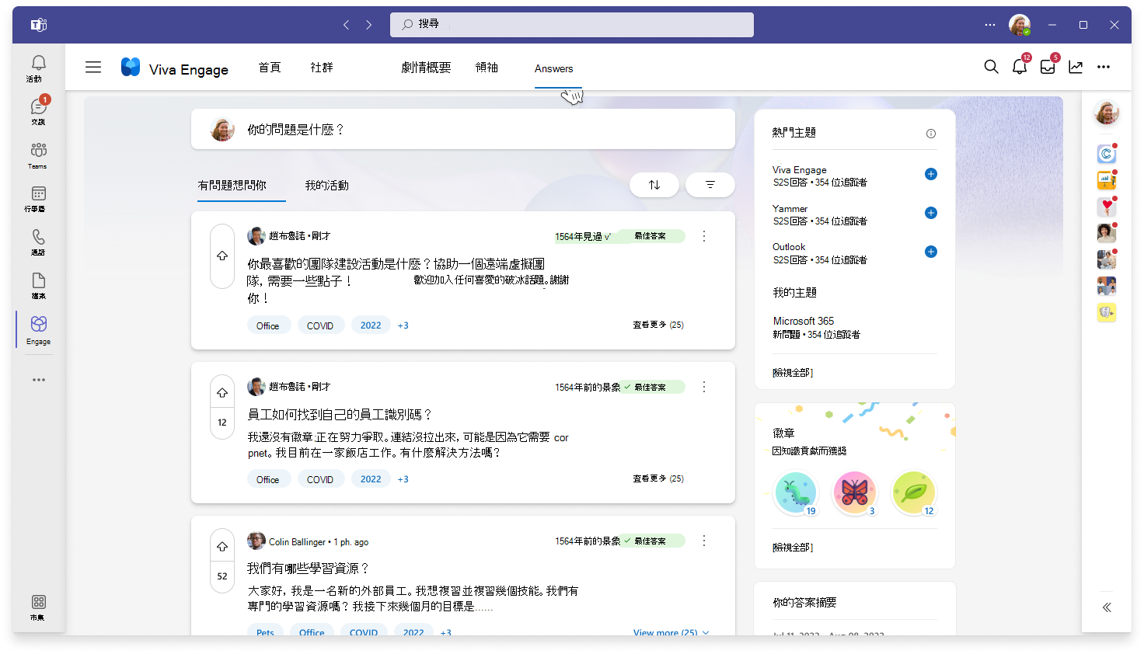Open the Microsoft 365 topic
Screen dimensions: 1144x654
point(804,321)
